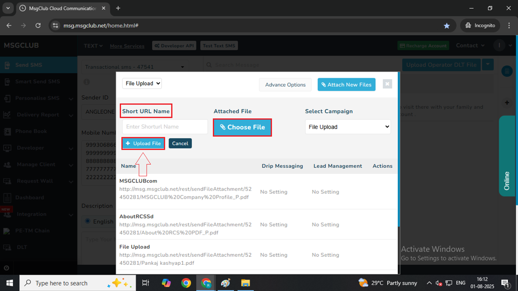This screenshot has height=291, width=518.
Task: Open dropdown arrow next to Upload Operator DLT File
Action: coord(488,65)
